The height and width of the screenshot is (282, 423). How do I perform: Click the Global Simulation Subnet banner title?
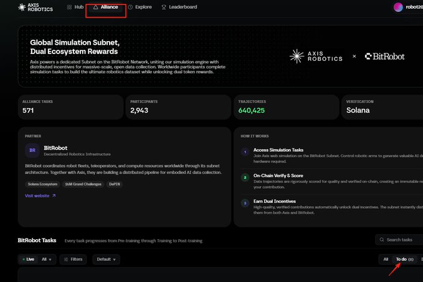pos(75,47)
